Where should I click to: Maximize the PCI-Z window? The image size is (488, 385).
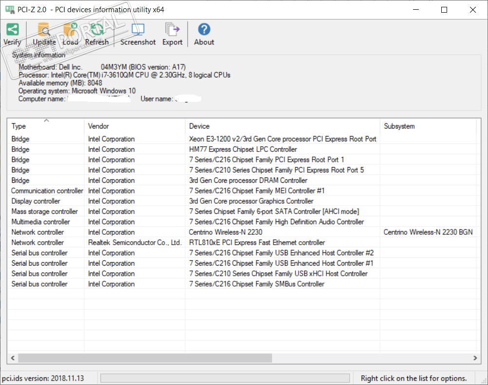coord(444,10)
